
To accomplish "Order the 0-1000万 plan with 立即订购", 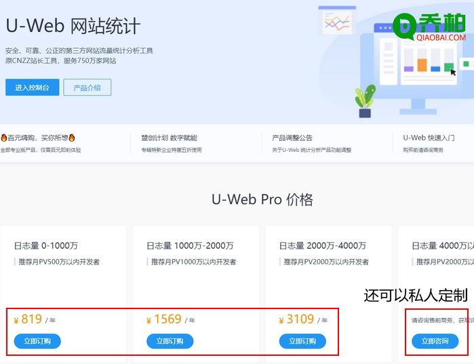I will pos(37,341).
